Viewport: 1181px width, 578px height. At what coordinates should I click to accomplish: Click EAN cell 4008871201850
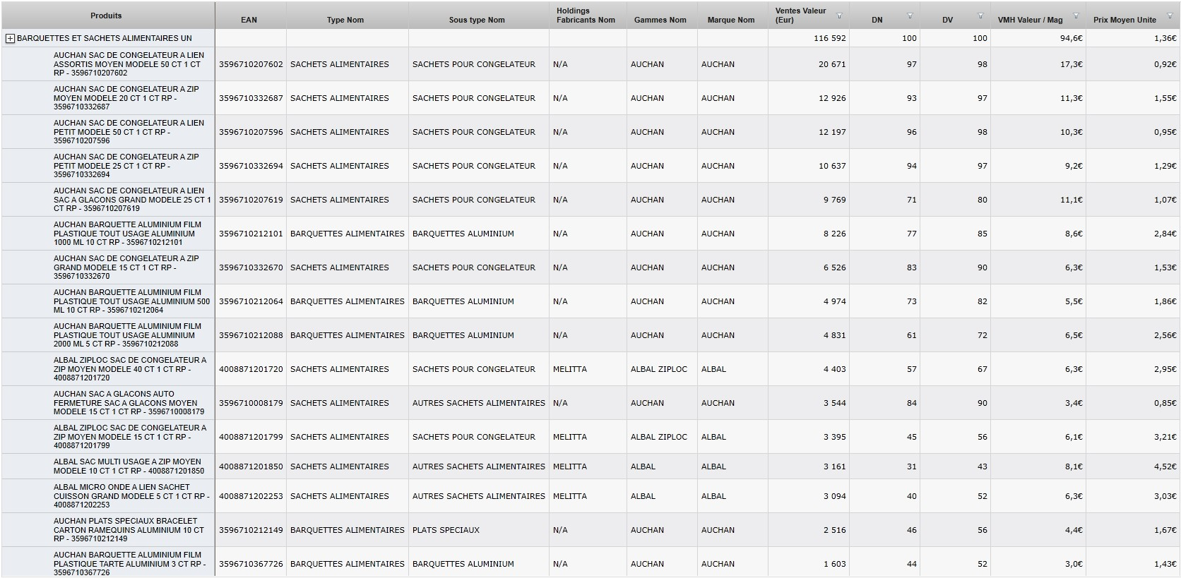251,466
